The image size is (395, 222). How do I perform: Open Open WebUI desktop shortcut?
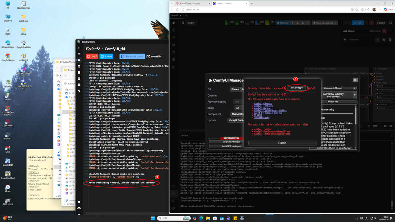point(8,122)
